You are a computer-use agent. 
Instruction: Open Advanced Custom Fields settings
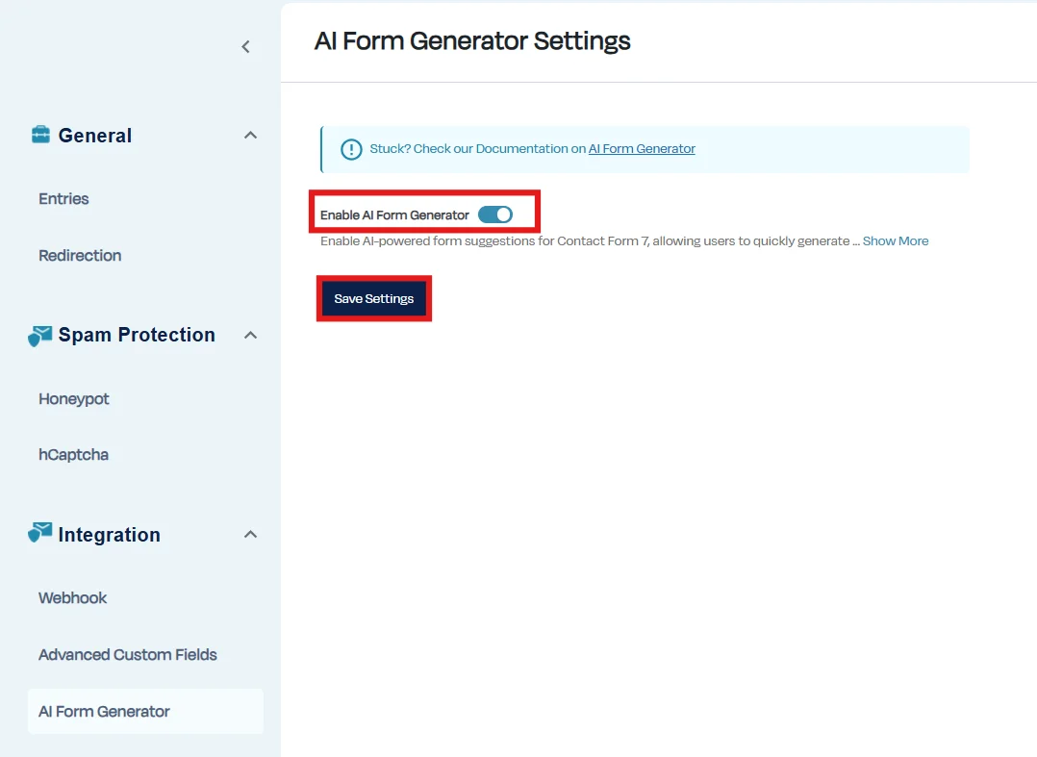tap(128, 655)
